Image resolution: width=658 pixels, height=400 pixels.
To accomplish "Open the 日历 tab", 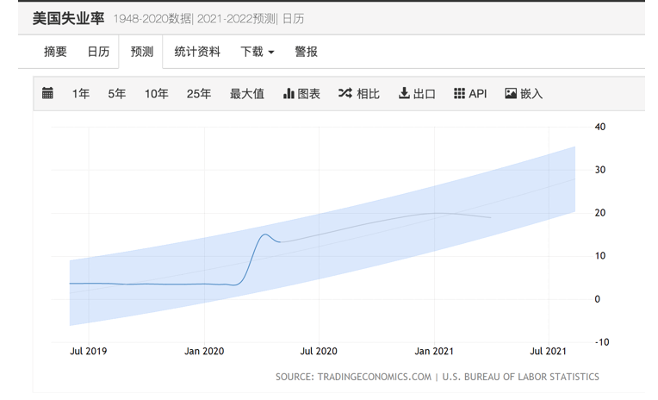I will click(98, 52).
